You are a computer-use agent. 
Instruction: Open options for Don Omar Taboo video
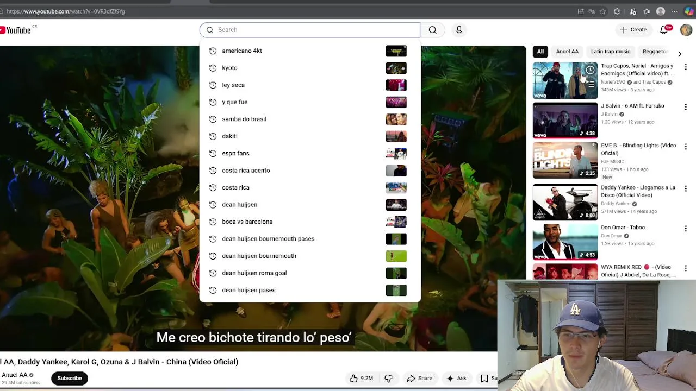pyautogui.click(x=686, y=229)
